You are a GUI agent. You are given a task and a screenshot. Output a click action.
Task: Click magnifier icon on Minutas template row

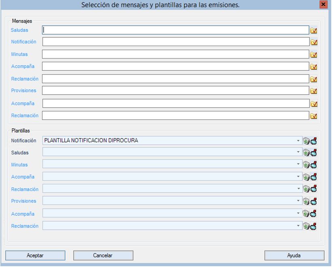313,165
